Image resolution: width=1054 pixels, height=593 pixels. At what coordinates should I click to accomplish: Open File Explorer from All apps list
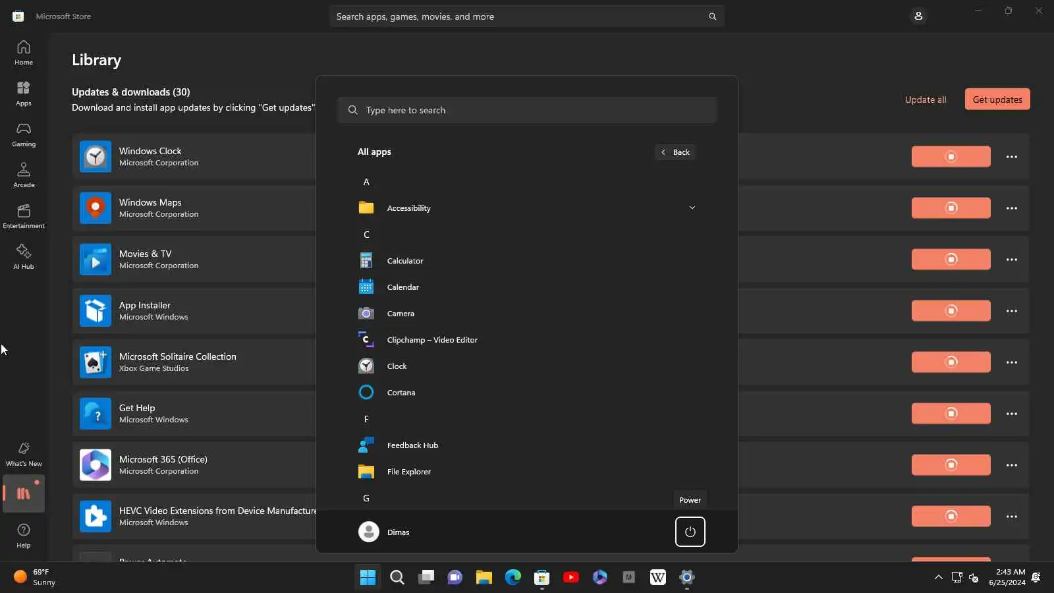point(527,472)
